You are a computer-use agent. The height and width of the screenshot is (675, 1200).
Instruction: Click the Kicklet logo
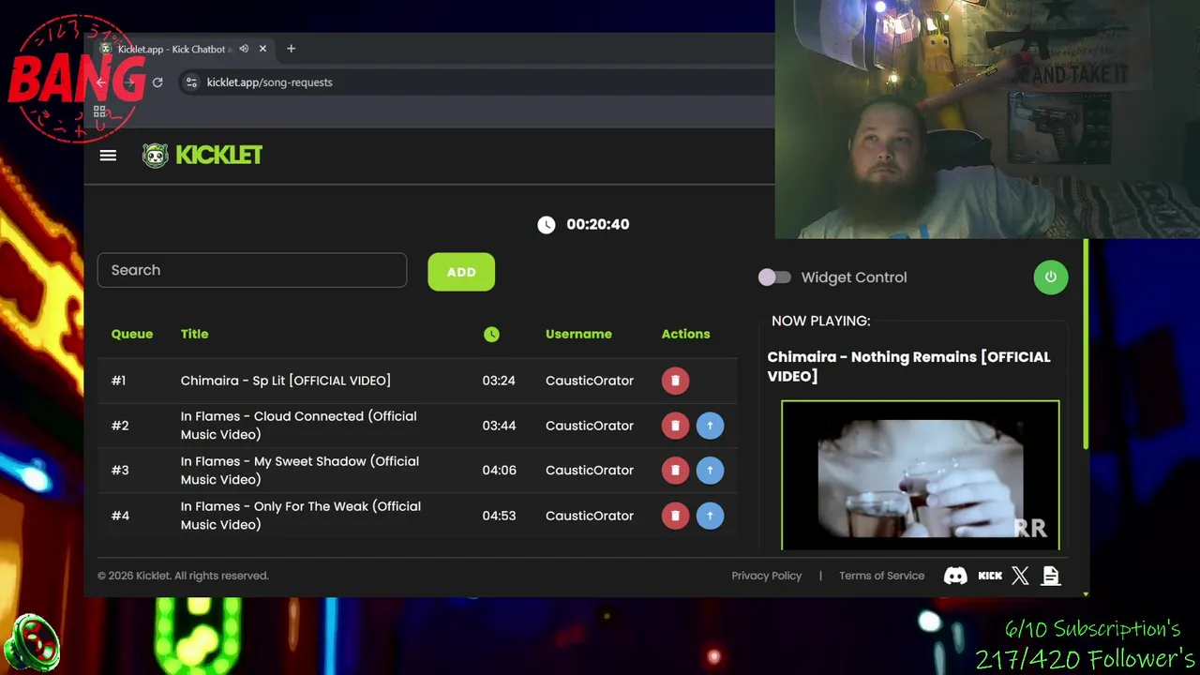pos(202,156)
